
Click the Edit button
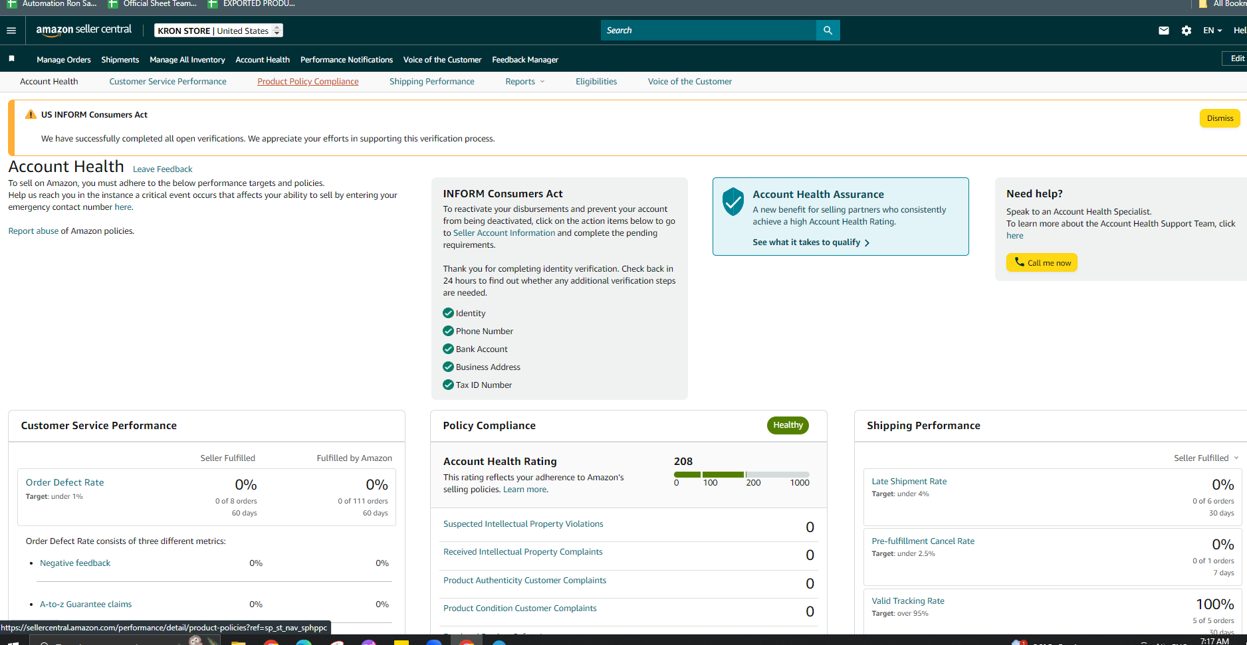pos(1236,58)
